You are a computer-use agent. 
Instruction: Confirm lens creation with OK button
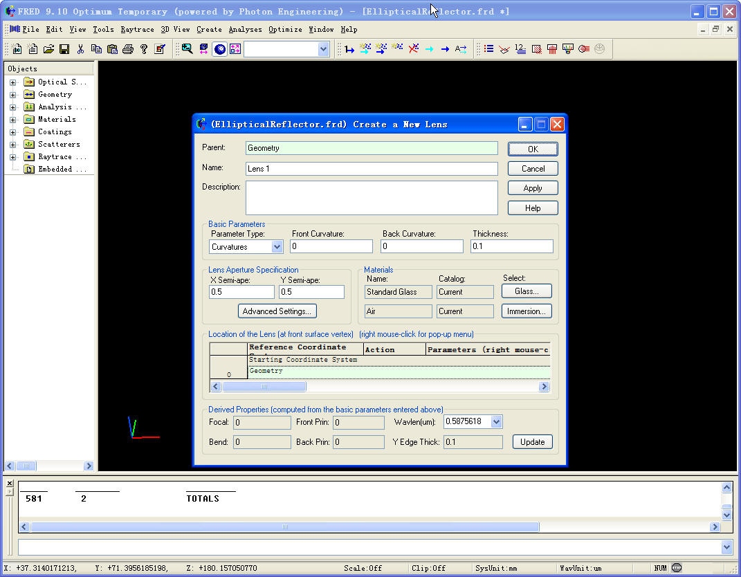coord(533,149)
